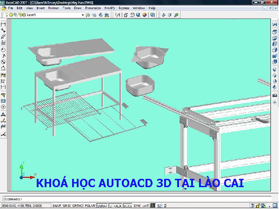Select the Linear dimension tool
Image resolution: width=279 pixels, height=209 pixels.
click(x=3, y=24)
